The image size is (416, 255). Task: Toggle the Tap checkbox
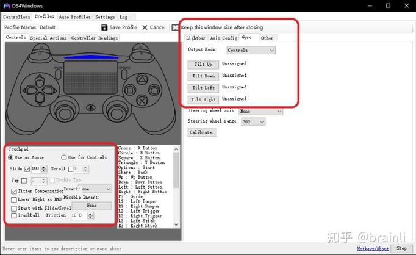point(24,181)
